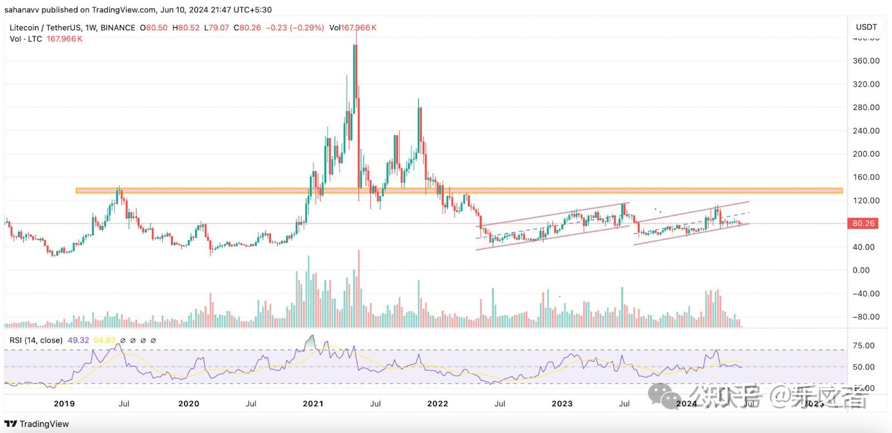Select the orange horizontal resistance zone
Viewport: 892px width, 433px height.
[x=459, y=191]
